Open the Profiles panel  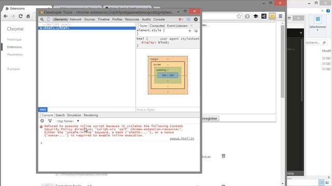tap(117, 20)
